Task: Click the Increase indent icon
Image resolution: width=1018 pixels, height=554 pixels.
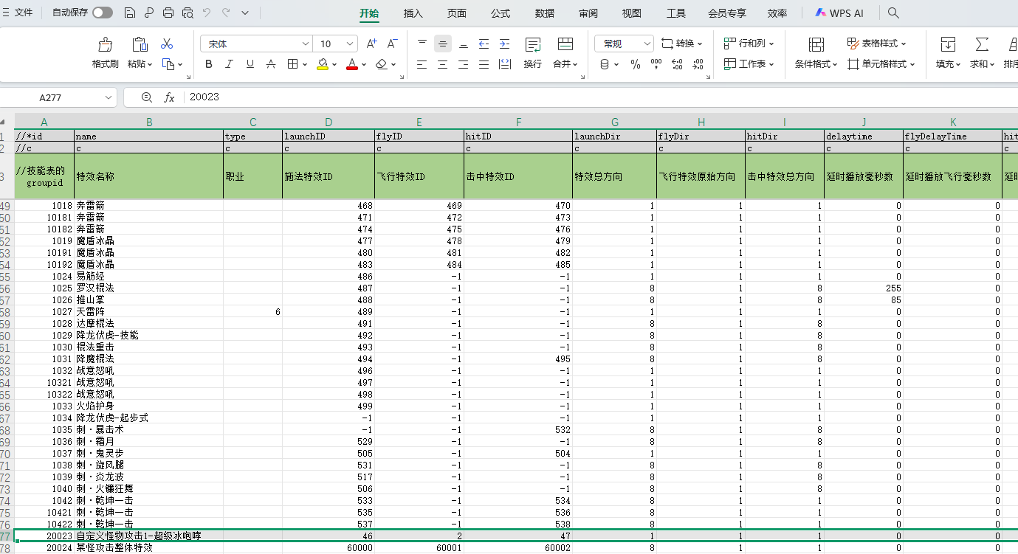Action: tap(505, 44)
